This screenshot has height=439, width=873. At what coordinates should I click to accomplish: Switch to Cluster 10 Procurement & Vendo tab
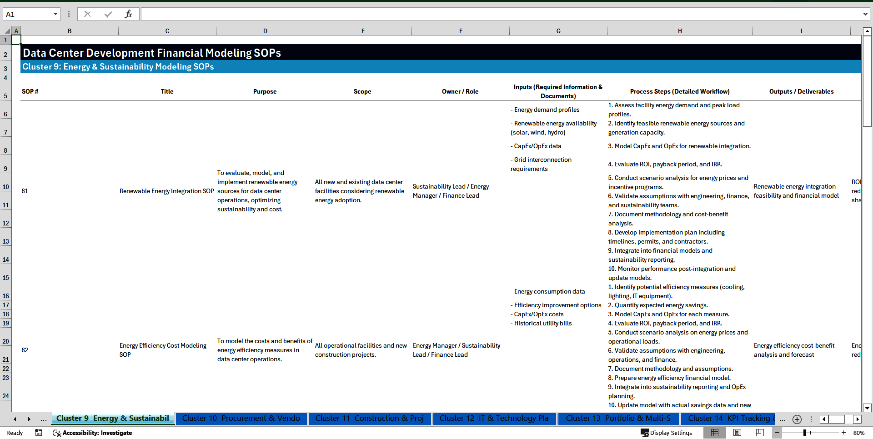coord(241,419)
